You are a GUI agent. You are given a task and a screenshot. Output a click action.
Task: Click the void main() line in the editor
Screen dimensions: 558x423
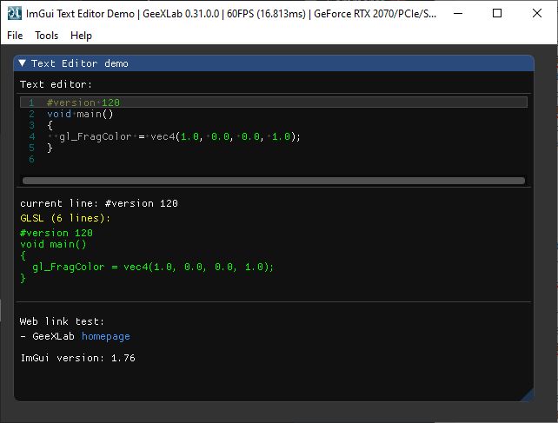tap(80, 114)
